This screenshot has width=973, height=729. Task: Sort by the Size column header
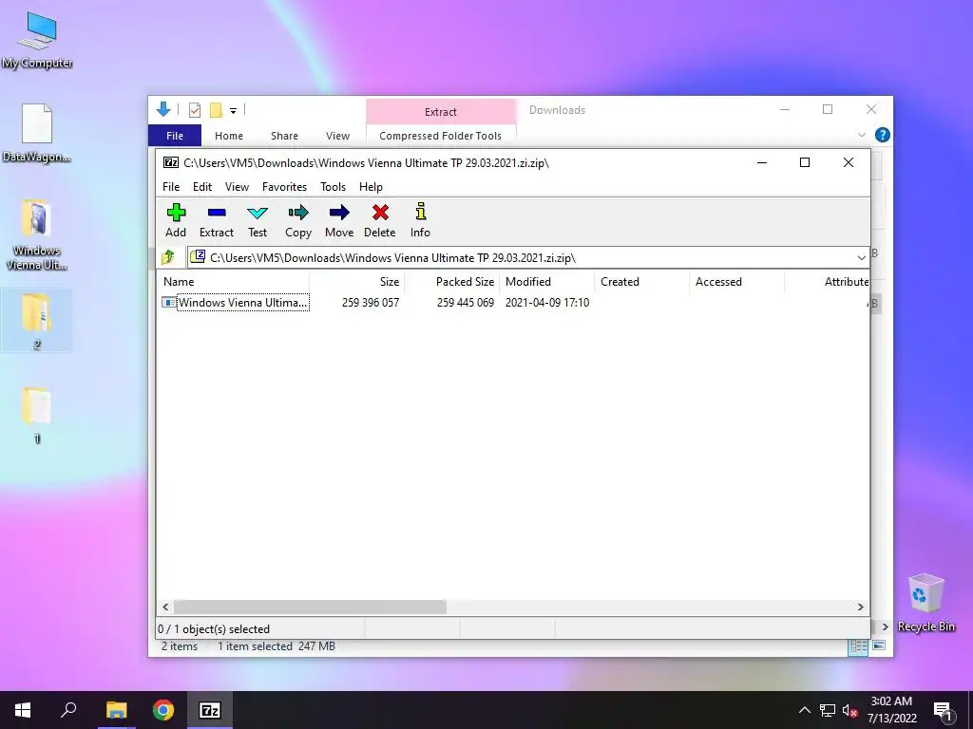pyautogui.click(x=357, y=281)
